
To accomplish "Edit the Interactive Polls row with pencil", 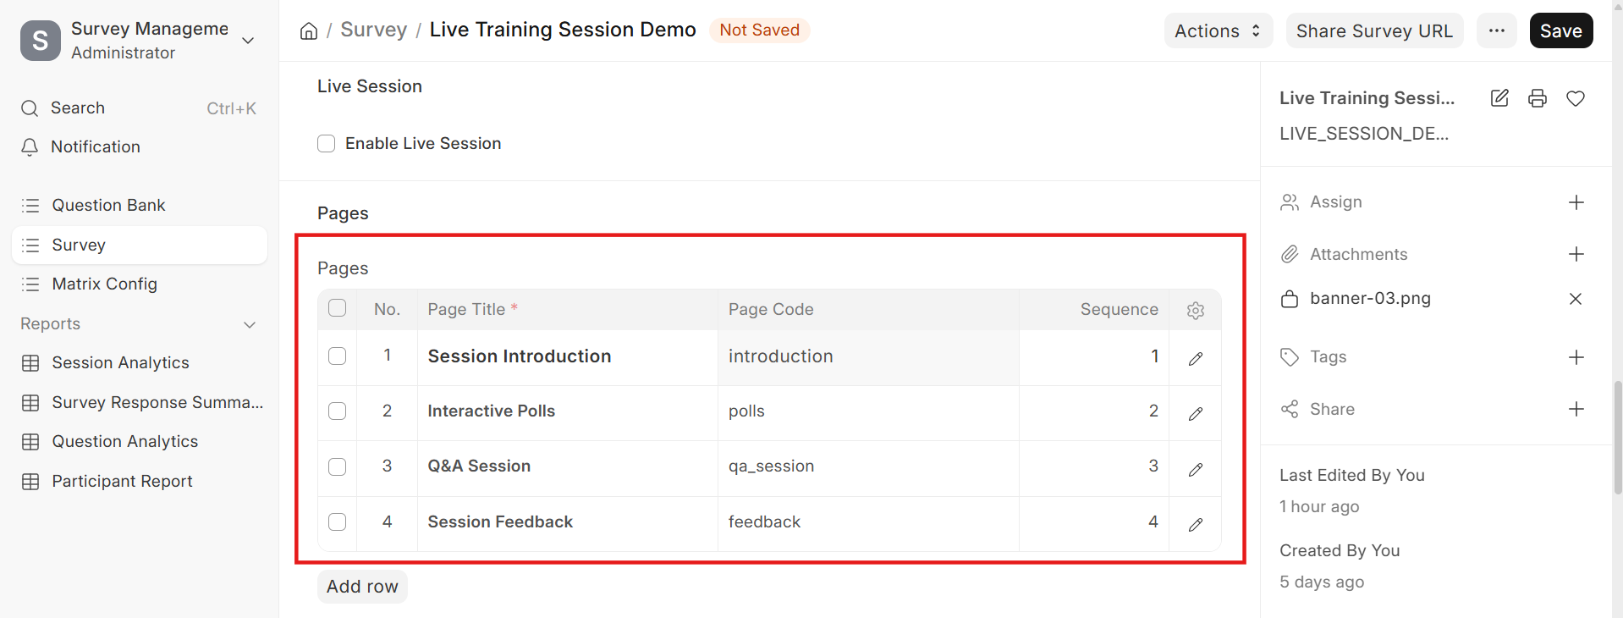I will click(x=1195, y=414).
